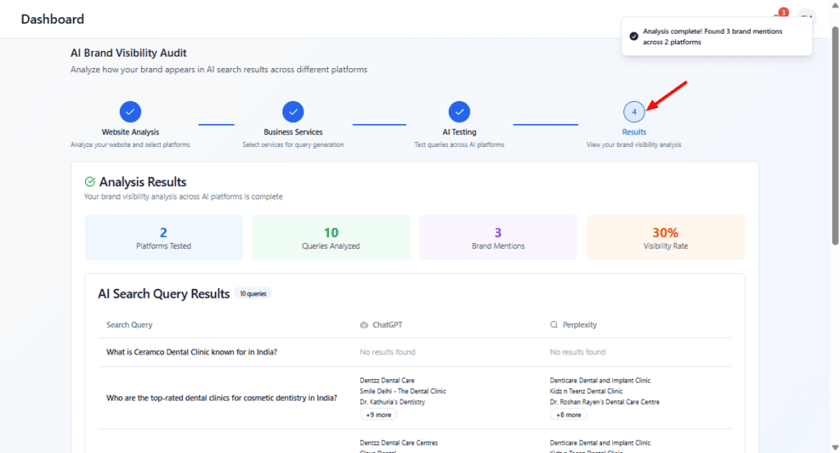Expand the +9 more ChatGPT results
This screenshot has width=840, height=453.
click(377, 415)
